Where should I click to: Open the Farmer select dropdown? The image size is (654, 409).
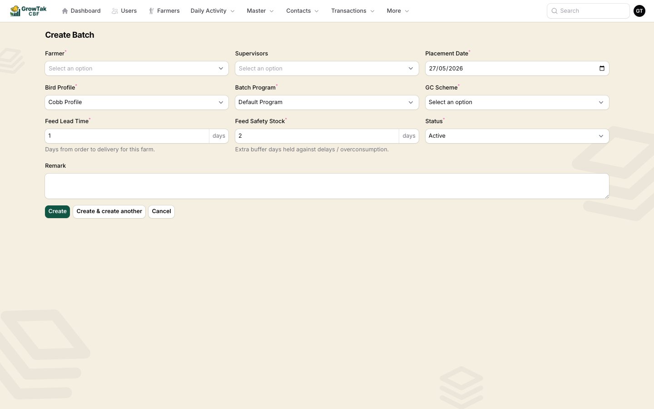click(x=137, y=69)
